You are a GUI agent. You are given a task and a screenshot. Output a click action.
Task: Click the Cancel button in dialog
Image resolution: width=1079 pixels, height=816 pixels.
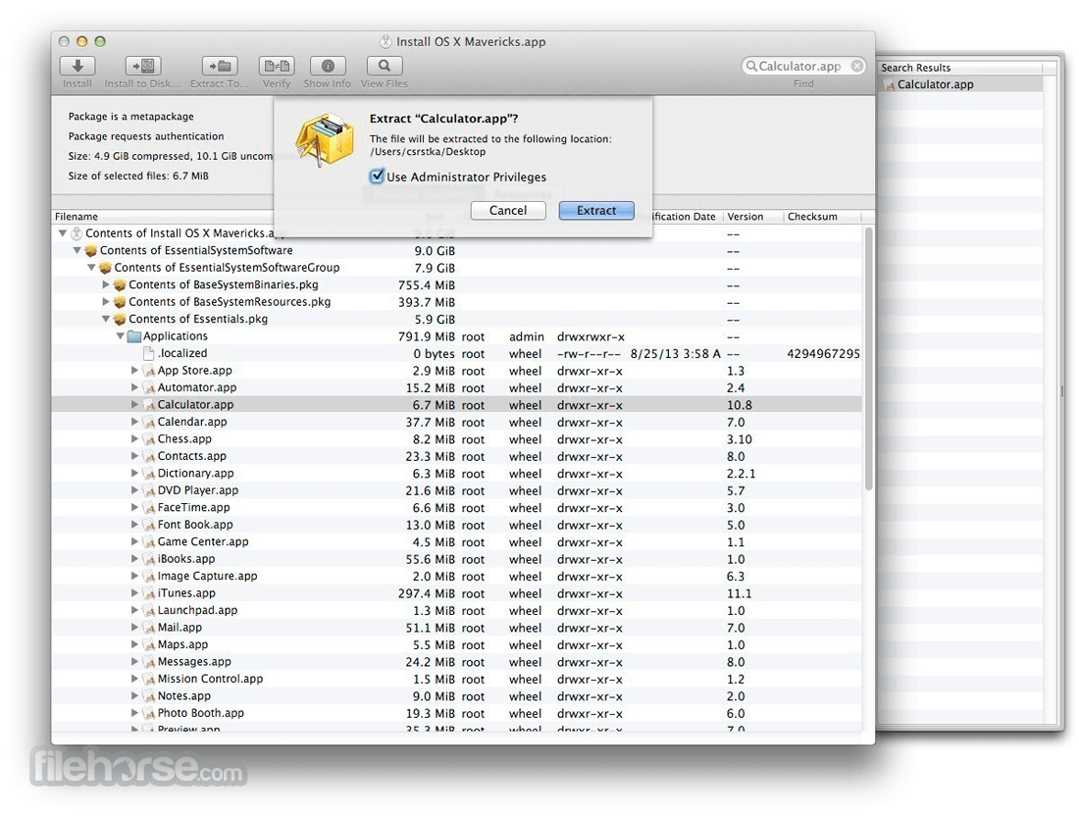(508, 211)
